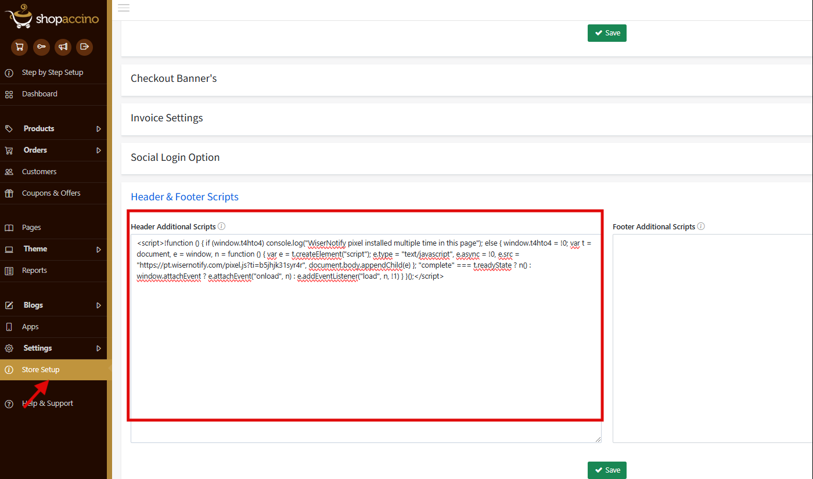Click the "Footer Additional Scripts" label

click(x=654, y=227)
